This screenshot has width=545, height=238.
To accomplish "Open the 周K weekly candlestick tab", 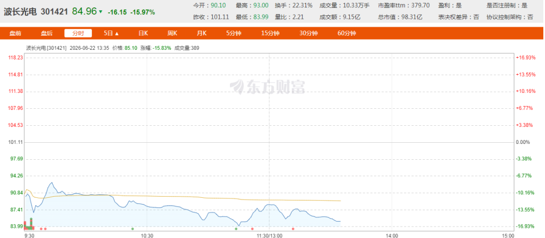I will pos(173,33).
